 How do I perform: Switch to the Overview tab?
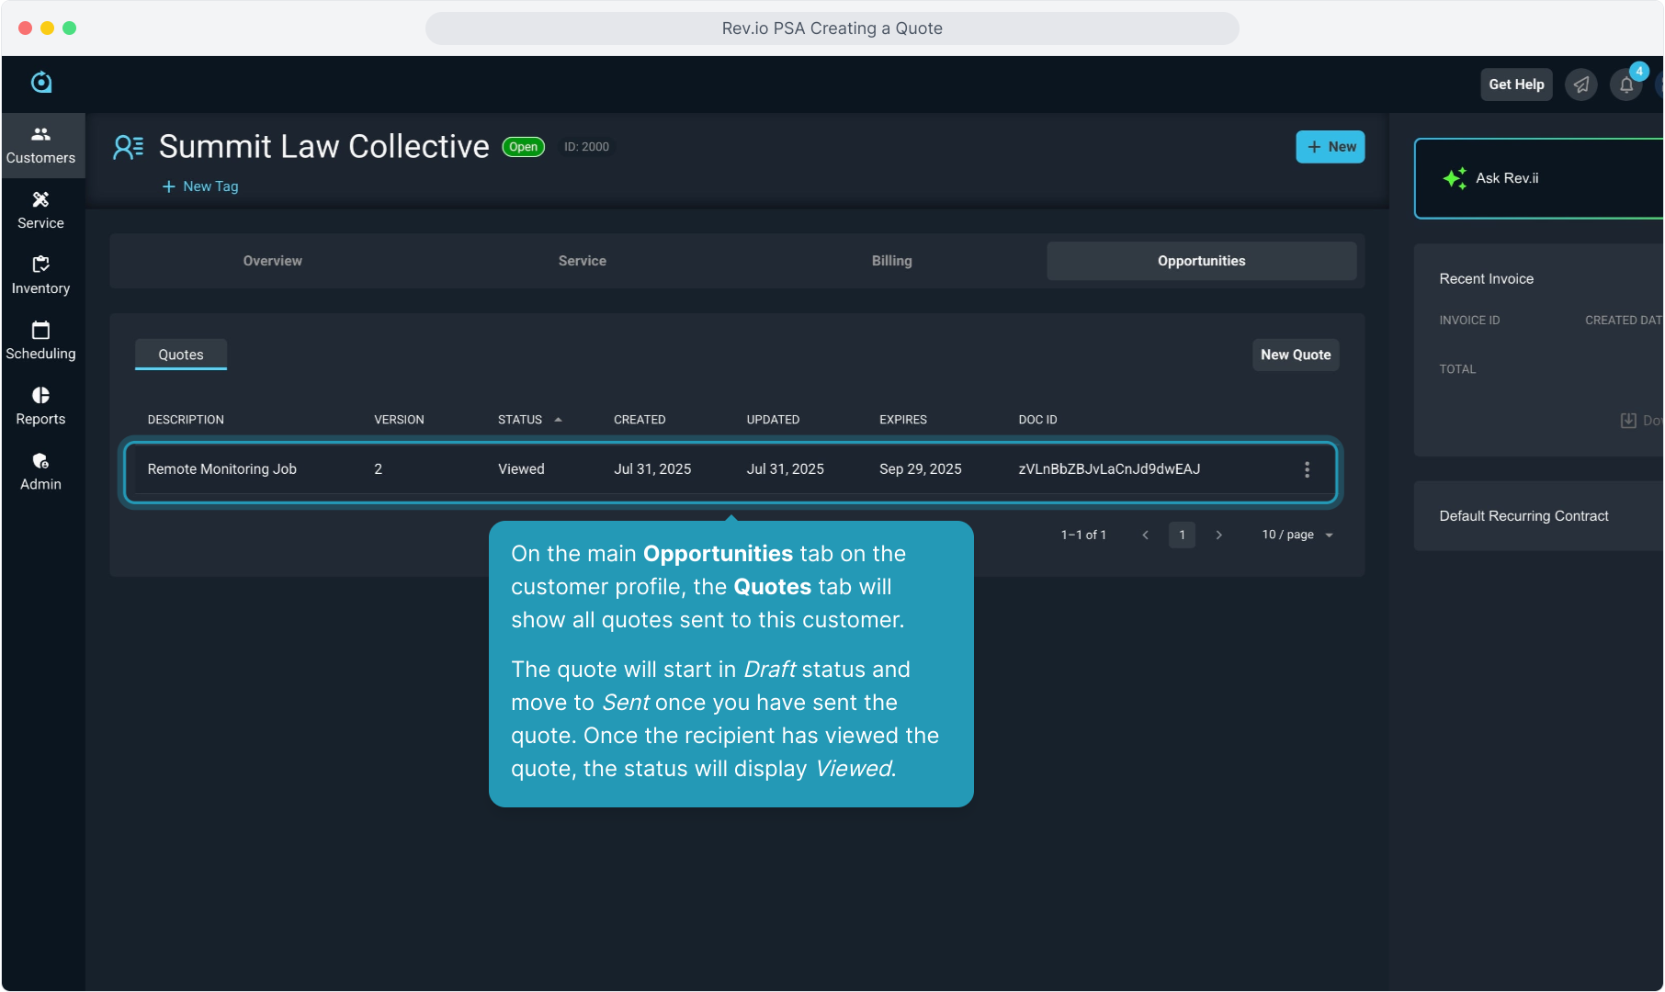[x=272, y=261]
